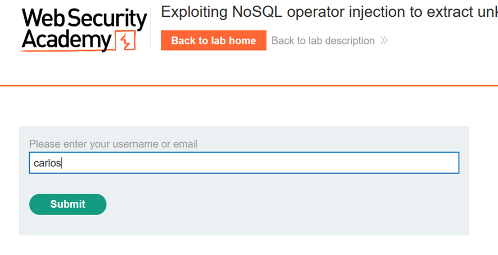The image size is (498, 255).
Task: Click 'lab description' text in gray header link
Action: coord(343,40)
